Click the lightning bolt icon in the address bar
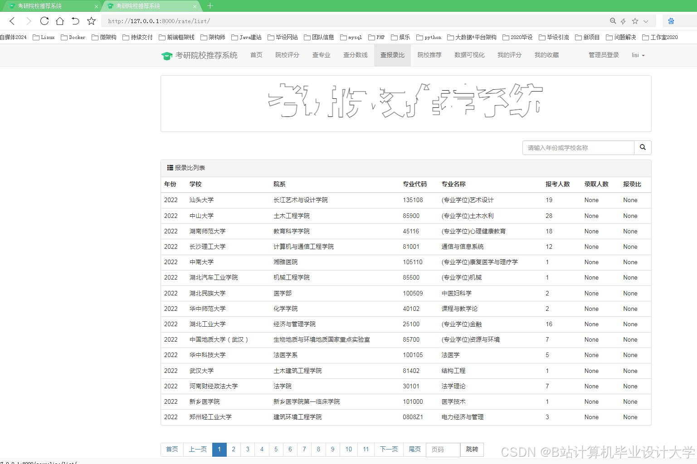 tap(623, 21)
